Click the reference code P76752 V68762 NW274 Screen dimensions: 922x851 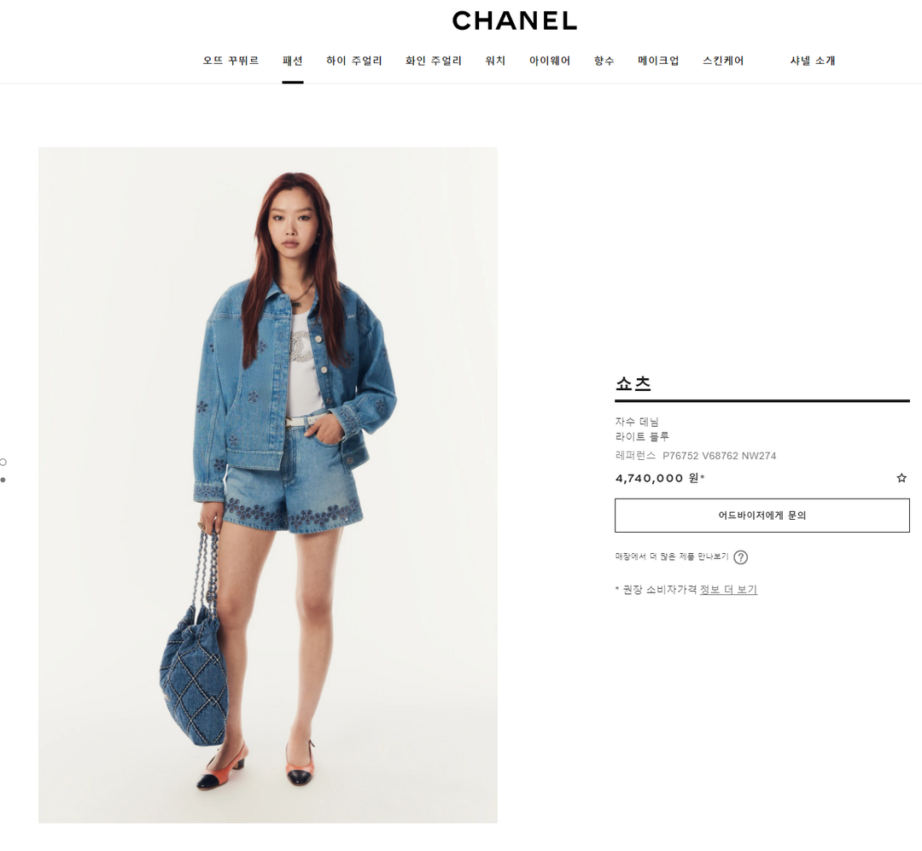click(x=719, y=456)
